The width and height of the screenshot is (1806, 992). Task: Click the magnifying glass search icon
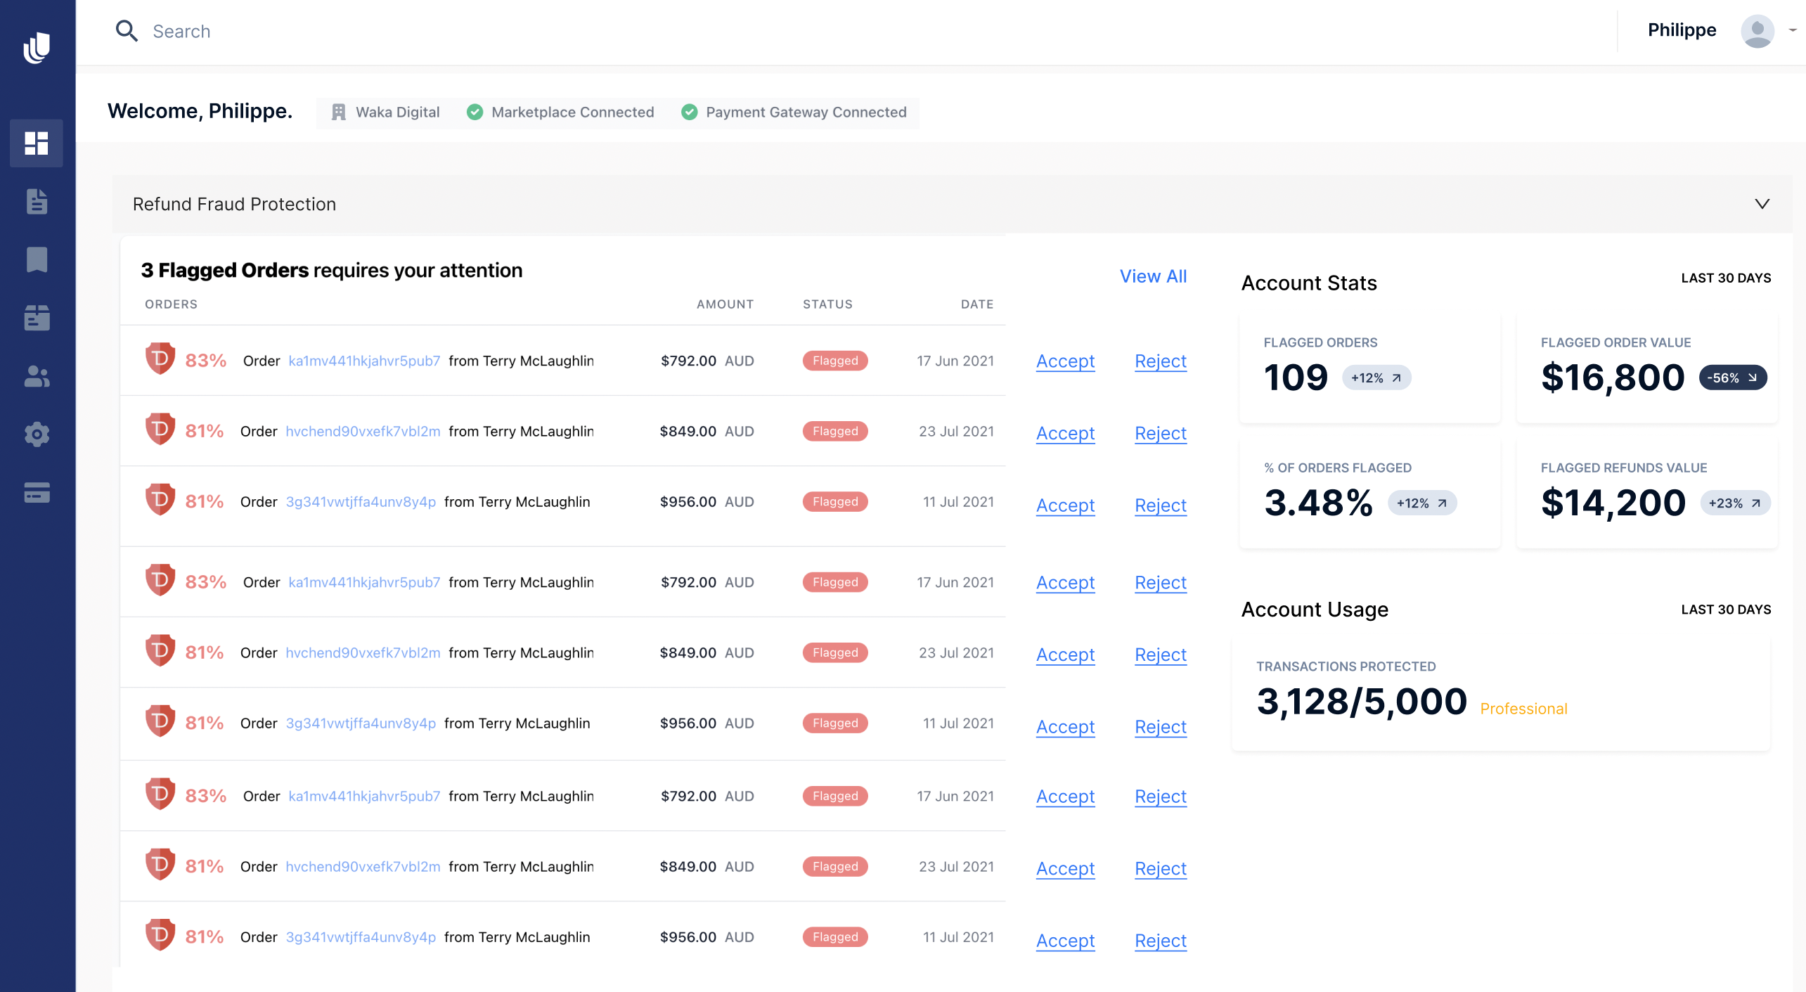click(x=127, y=31)
